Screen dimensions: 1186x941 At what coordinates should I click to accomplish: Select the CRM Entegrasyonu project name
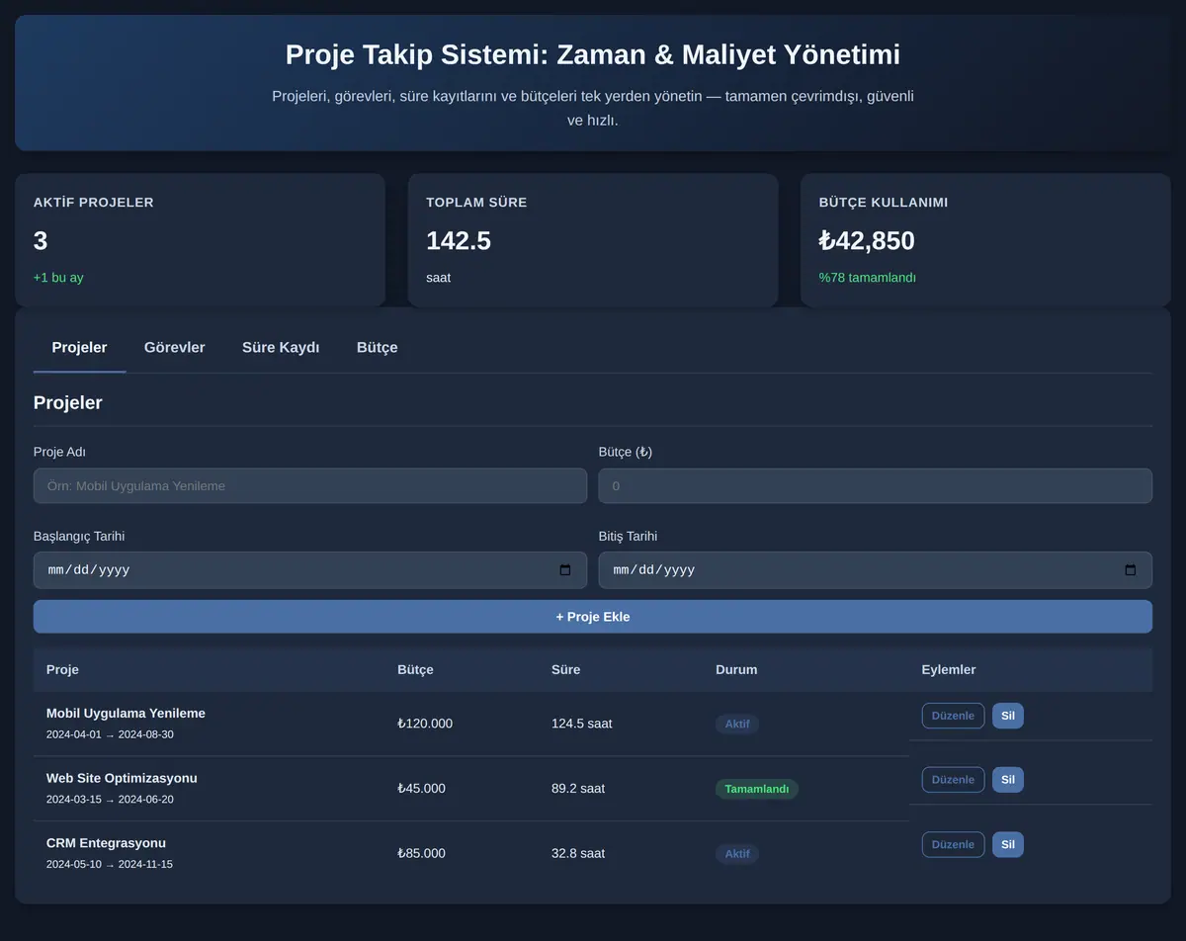point(106,843)
